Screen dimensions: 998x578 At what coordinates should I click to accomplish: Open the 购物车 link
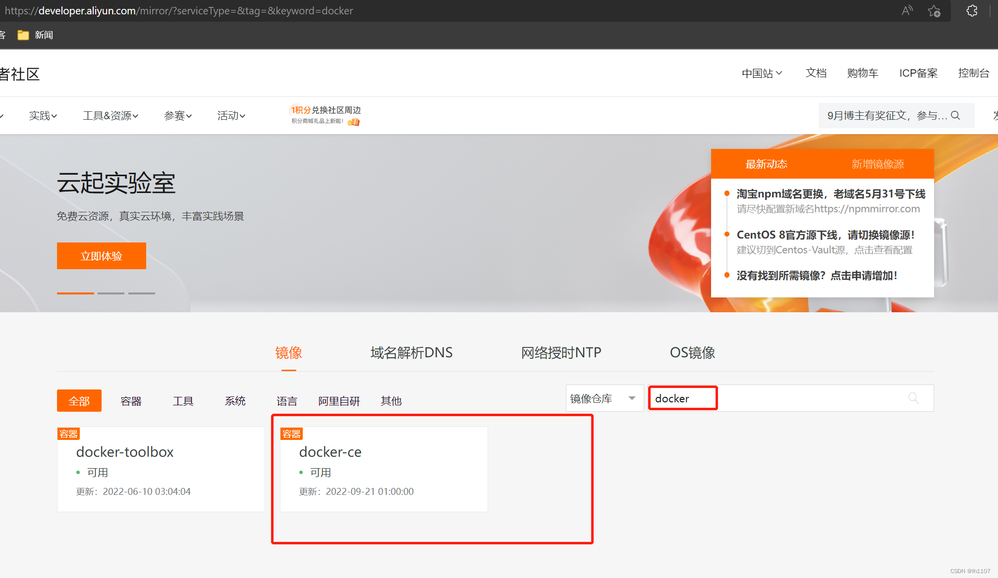(862, 73)
